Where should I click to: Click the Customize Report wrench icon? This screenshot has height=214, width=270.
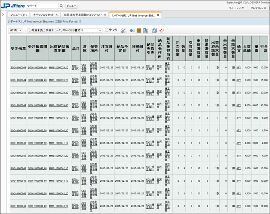coord(123,31)
